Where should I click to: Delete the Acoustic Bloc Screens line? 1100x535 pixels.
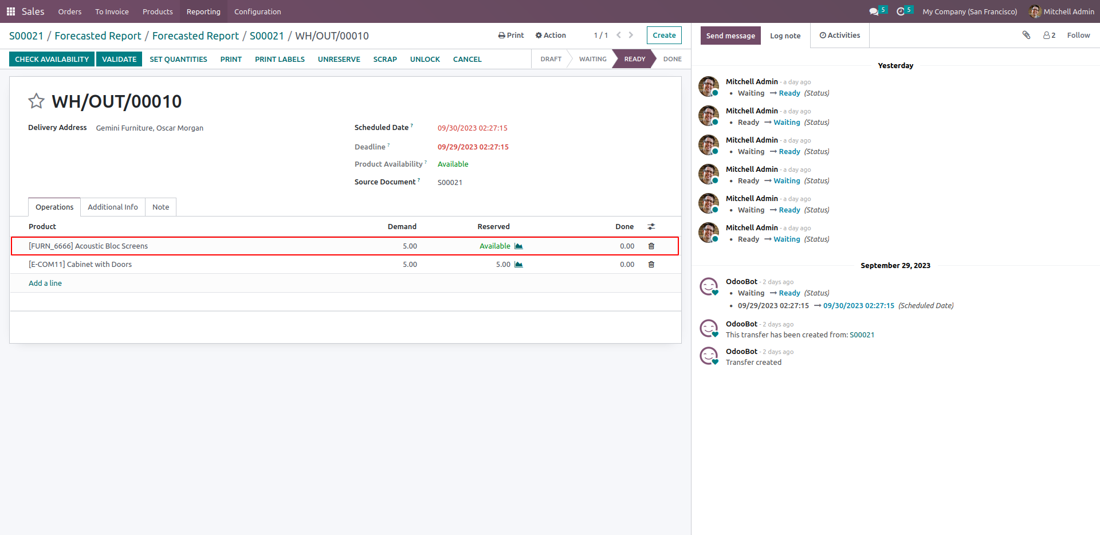tap(651, 246)
